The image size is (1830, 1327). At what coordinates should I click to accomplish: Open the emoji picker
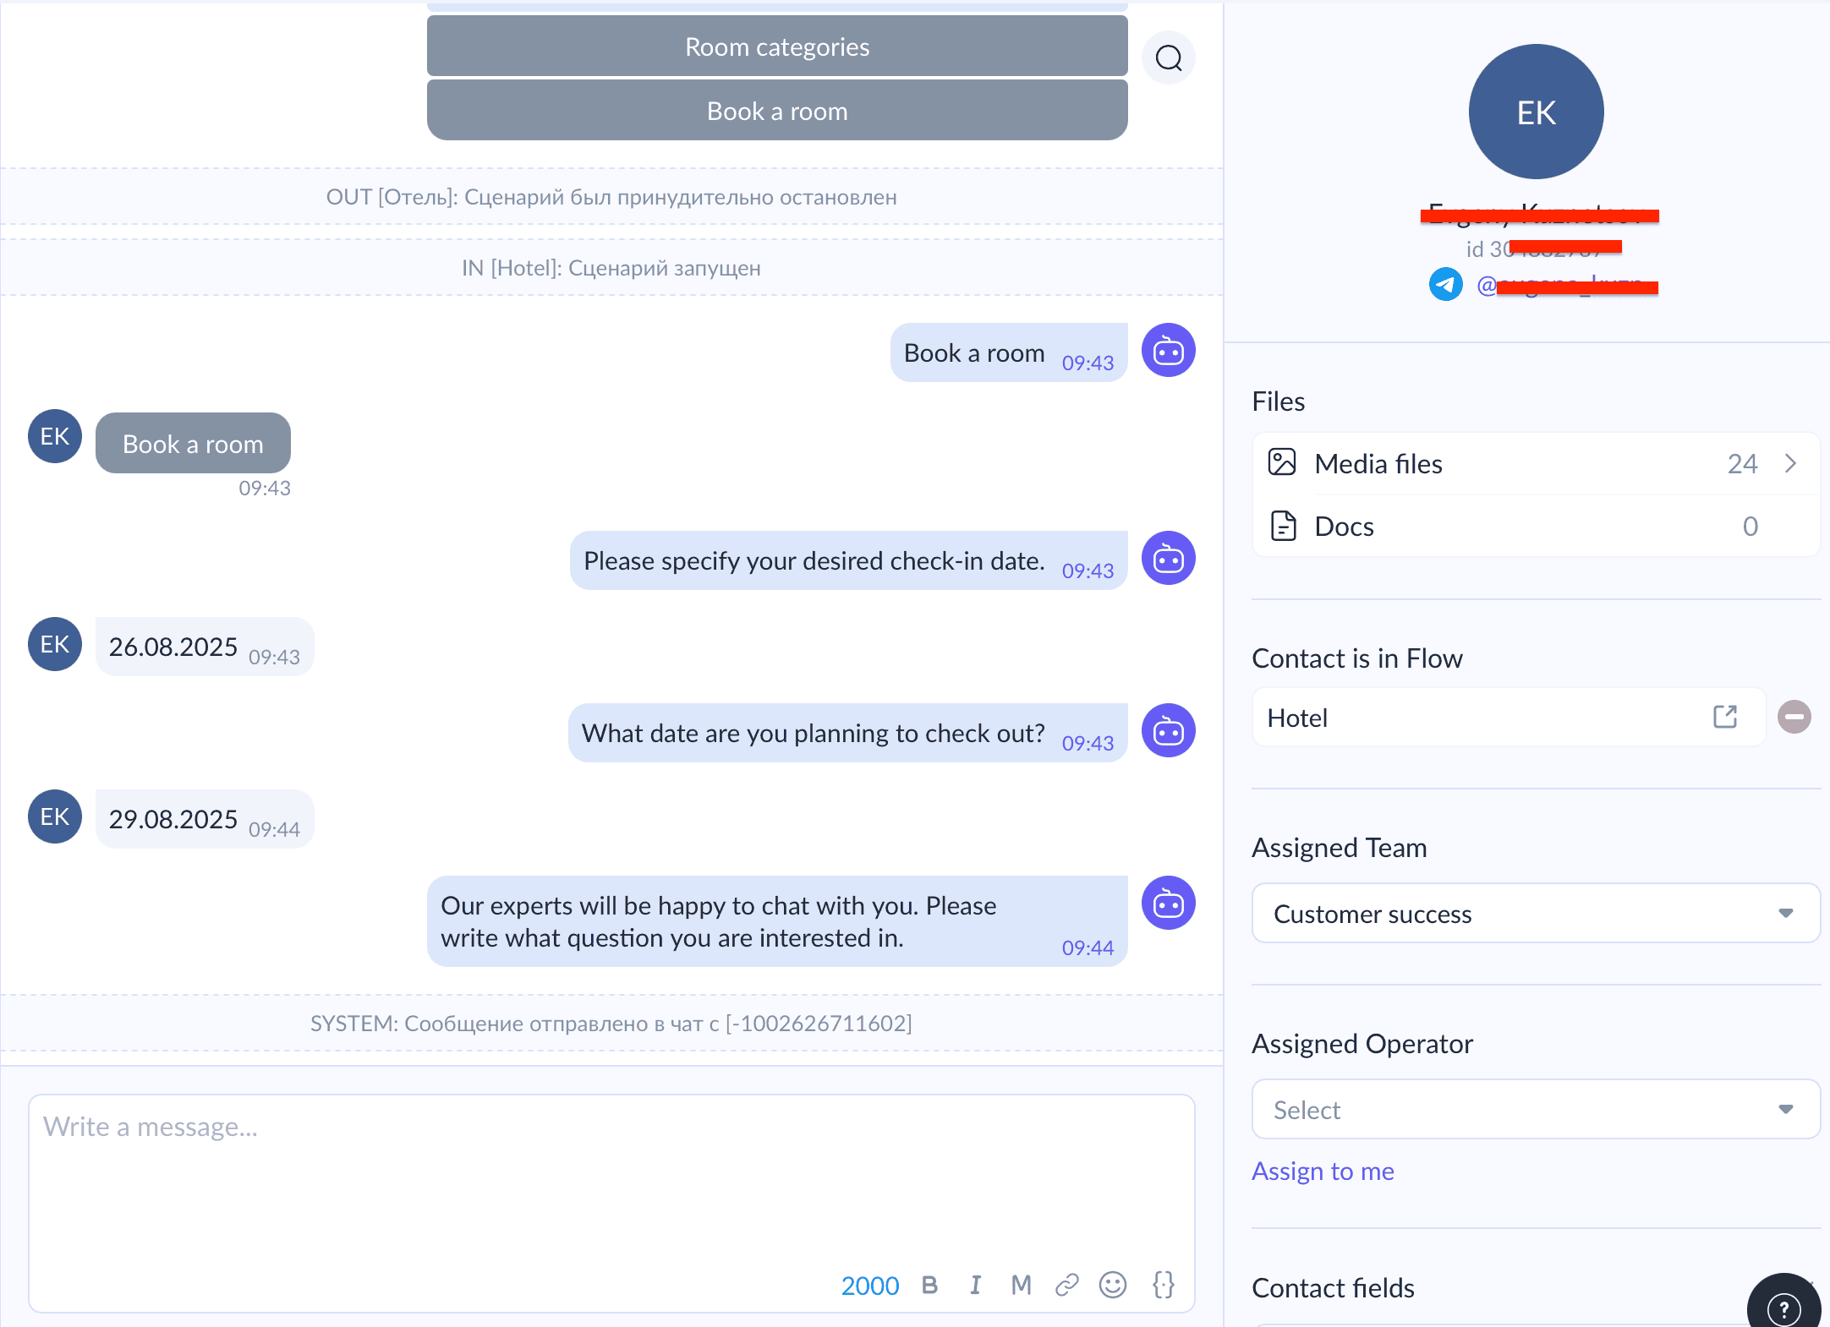[x=1112, y=1285]
